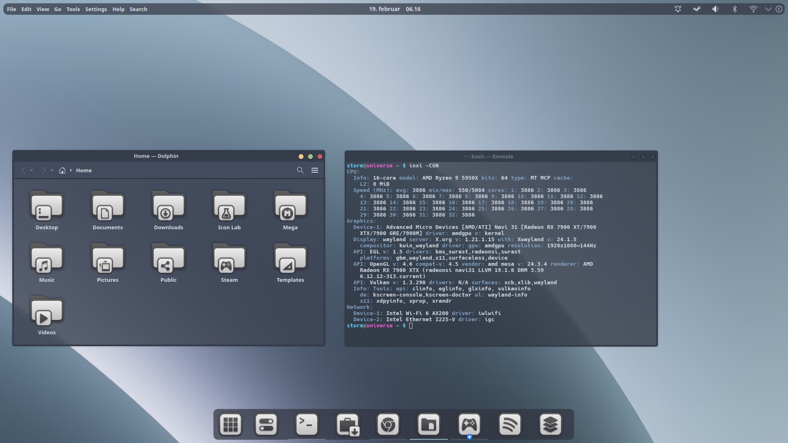Click the date and time clock
This screenshot has height=443, width=788.
[x=394, y=9]
